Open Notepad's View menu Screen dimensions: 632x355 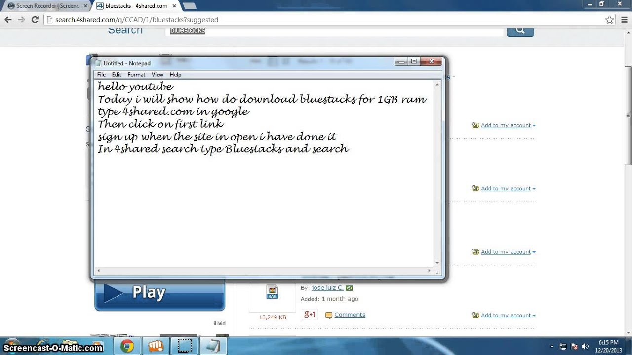coord(158,75)
